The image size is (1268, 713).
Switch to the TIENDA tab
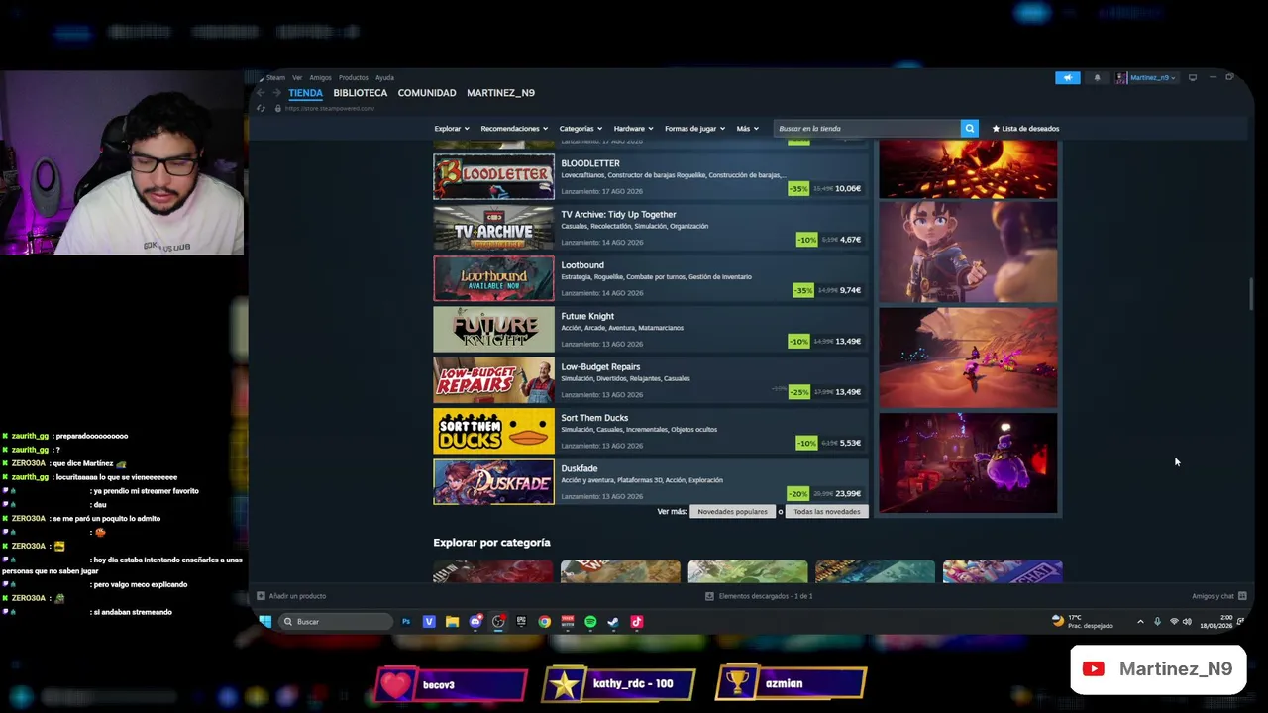pos(305,93)
